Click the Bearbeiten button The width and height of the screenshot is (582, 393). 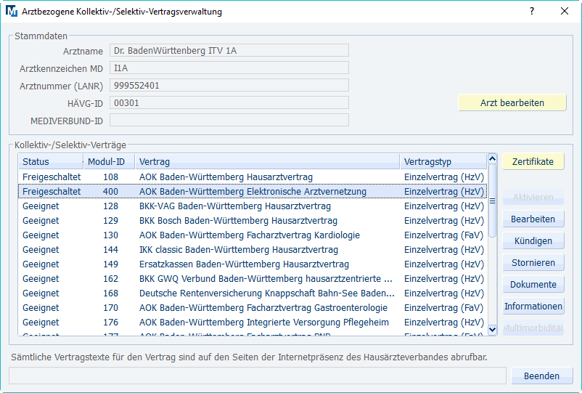(533, 219)
